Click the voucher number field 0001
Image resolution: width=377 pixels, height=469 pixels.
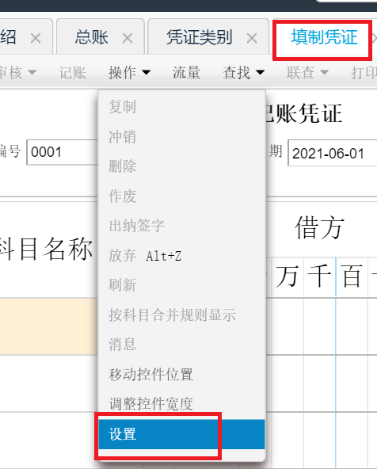point(63,152)
